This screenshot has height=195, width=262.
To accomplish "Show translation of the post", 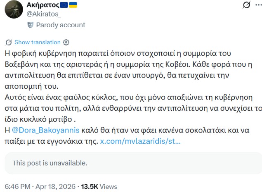I will [37, 42].
